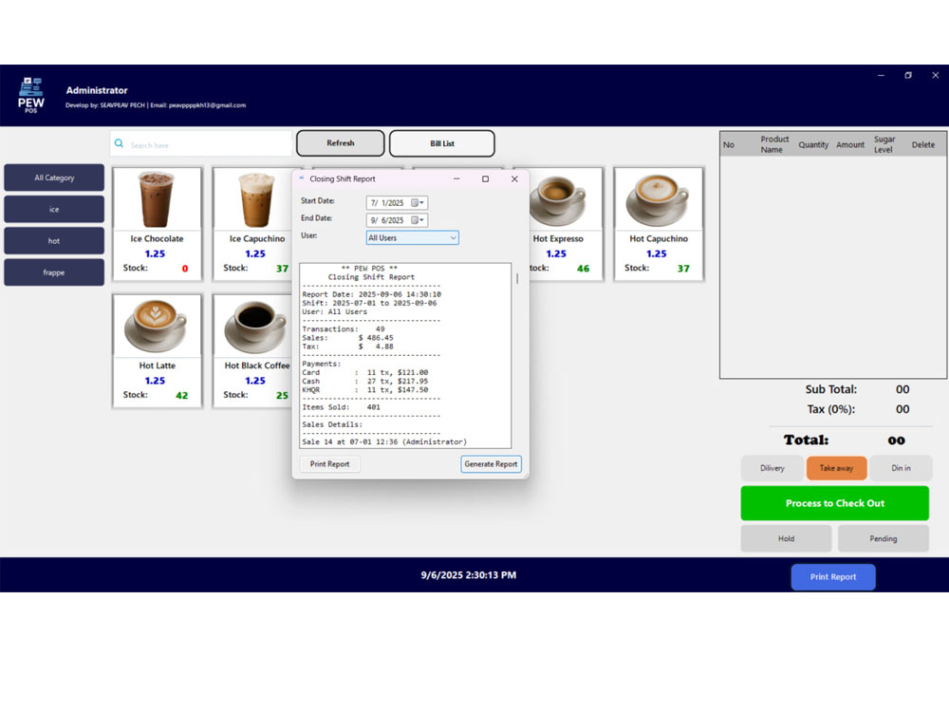Click Process to Check Out

pyautogui.click(x=834, y=503)
